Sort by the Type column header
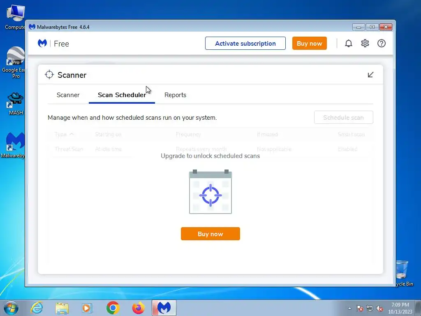 64,135
